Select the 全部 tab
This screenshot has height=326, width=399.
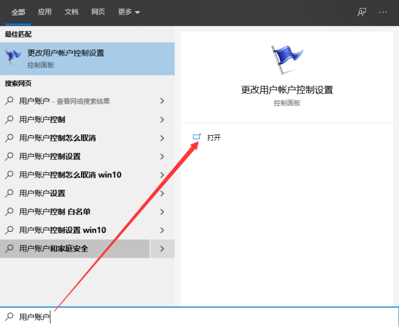(x=18, y=12)
